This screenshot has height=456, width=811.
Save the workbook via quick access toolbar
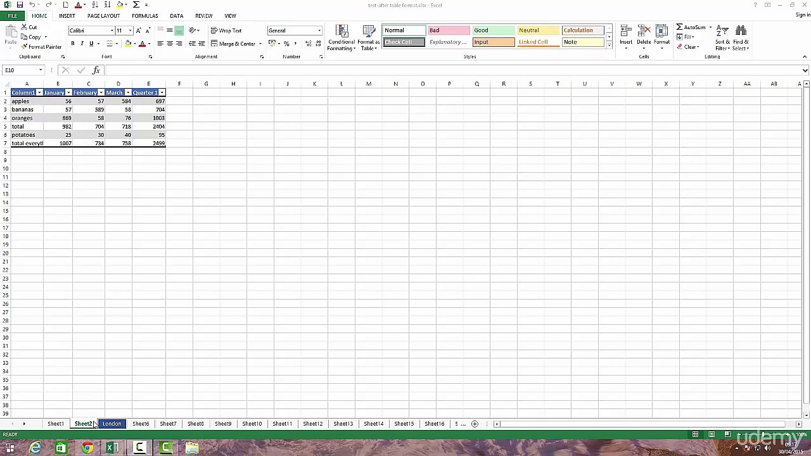point(20,4)
